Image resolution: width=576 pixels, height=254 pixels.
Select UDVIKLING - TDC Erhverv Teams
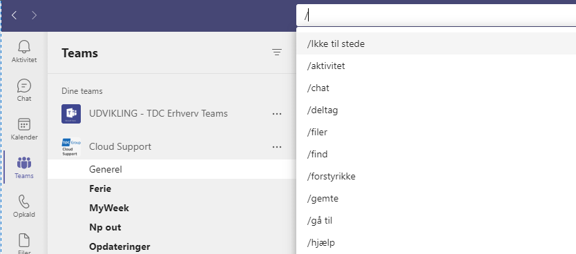[158, 113]
